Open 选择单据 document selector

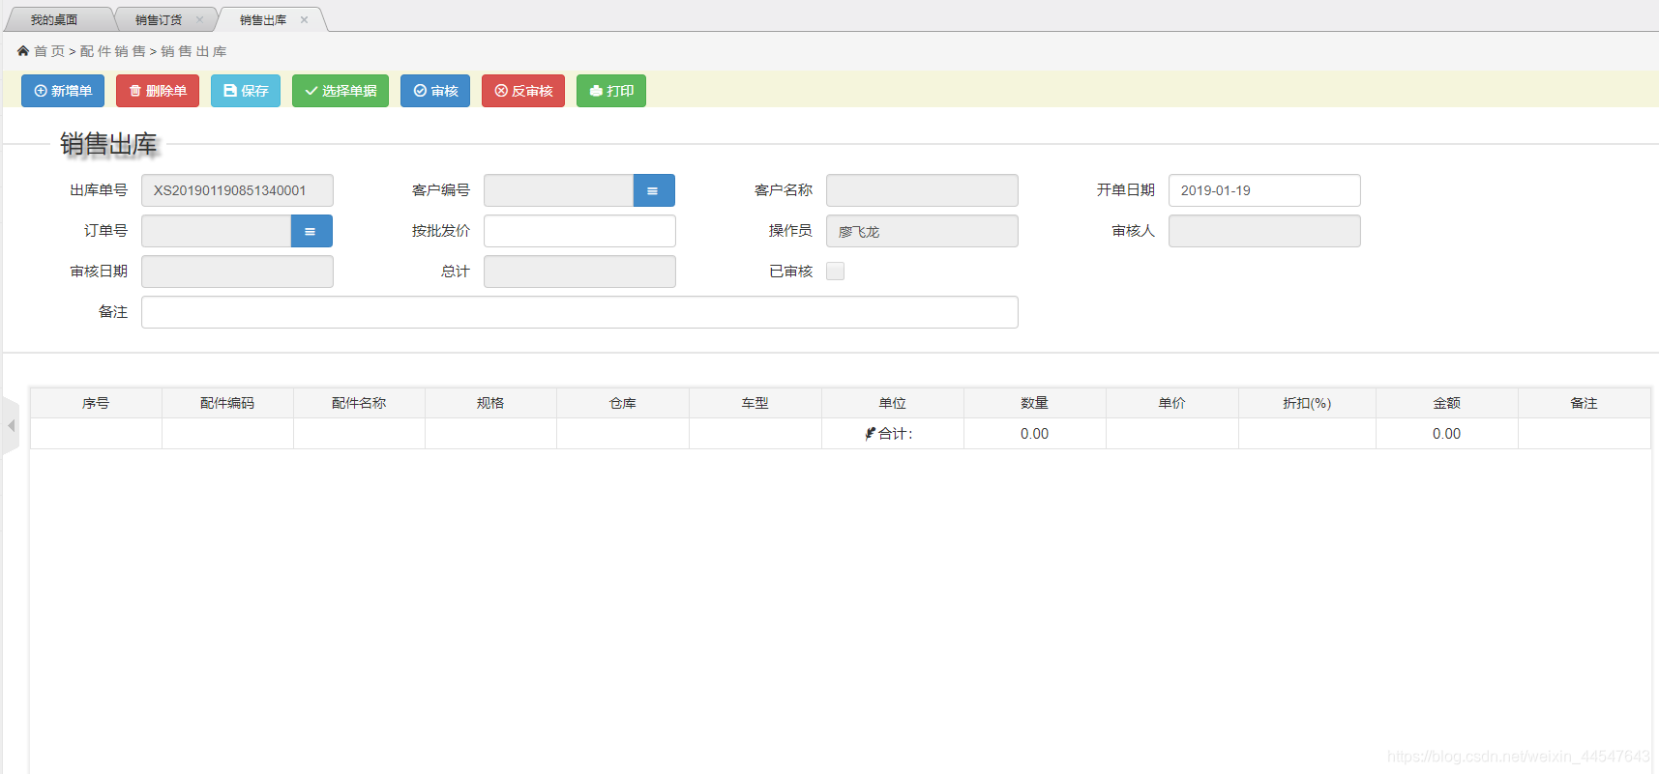pyautogui.click(x=341, y=91)
